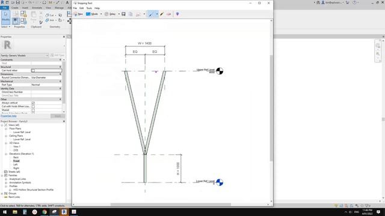The height and width of the screenshot is (216, 385).
Task: Switch to Revit View ribbon tab
Action: (48, 8)
